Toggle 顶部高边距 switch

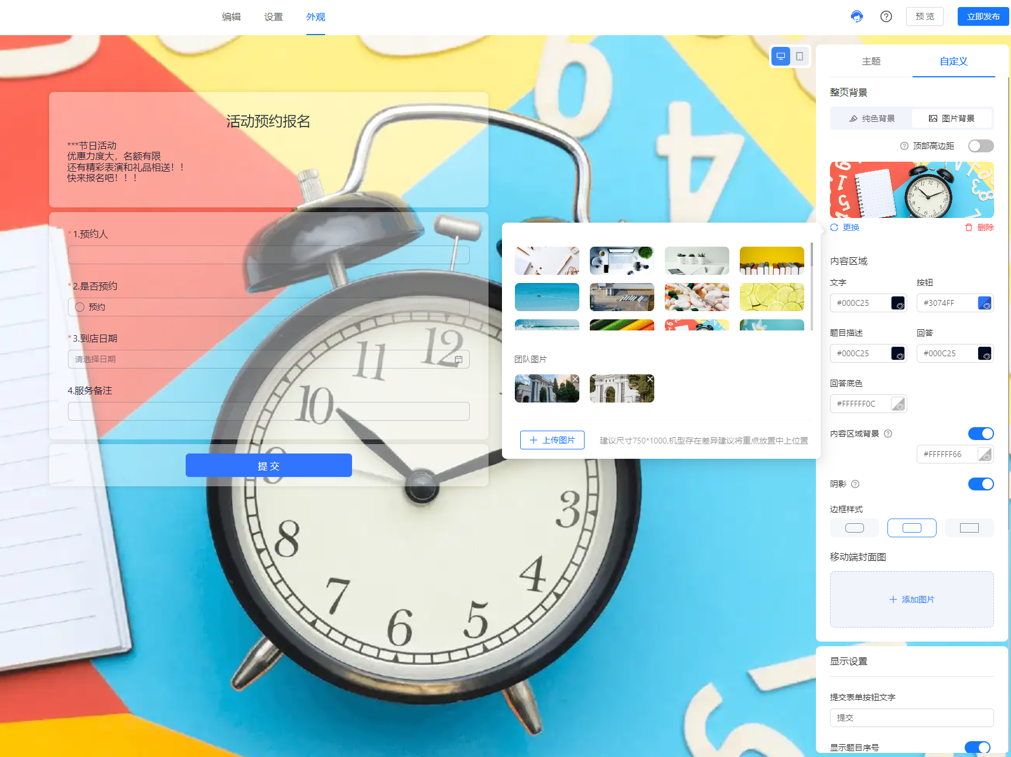(x=981, y=146)
